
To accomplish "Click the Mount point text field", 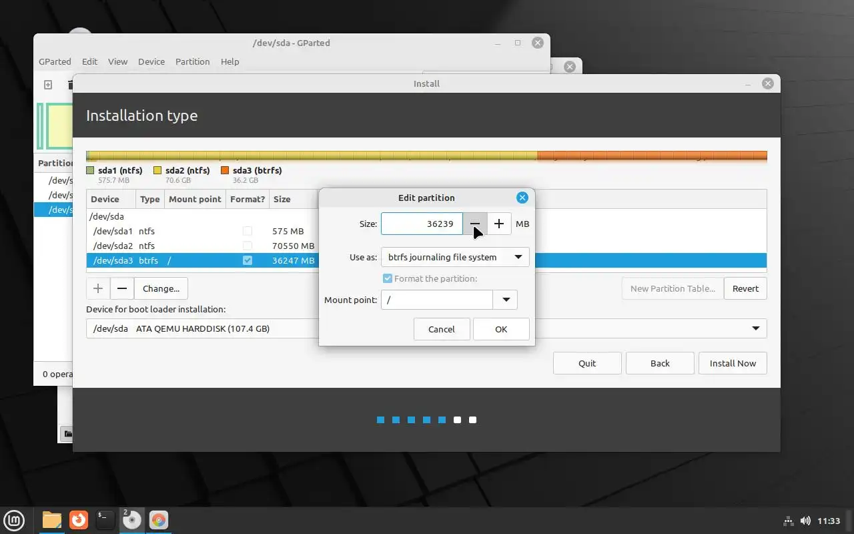I will pos(437,300).
